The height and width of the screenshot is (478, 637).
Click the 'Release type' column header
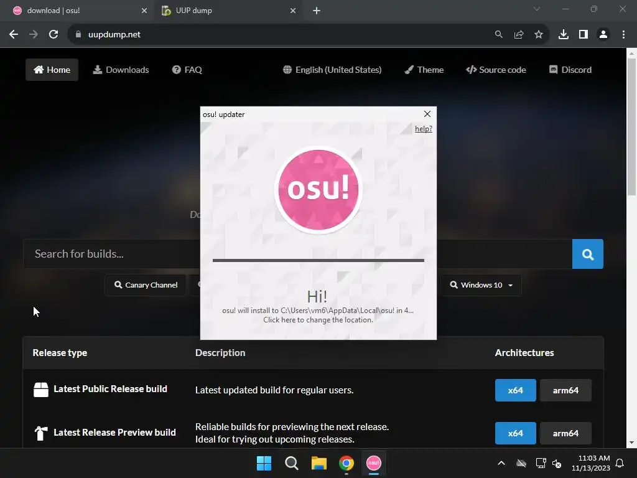(x=60, y=353)
